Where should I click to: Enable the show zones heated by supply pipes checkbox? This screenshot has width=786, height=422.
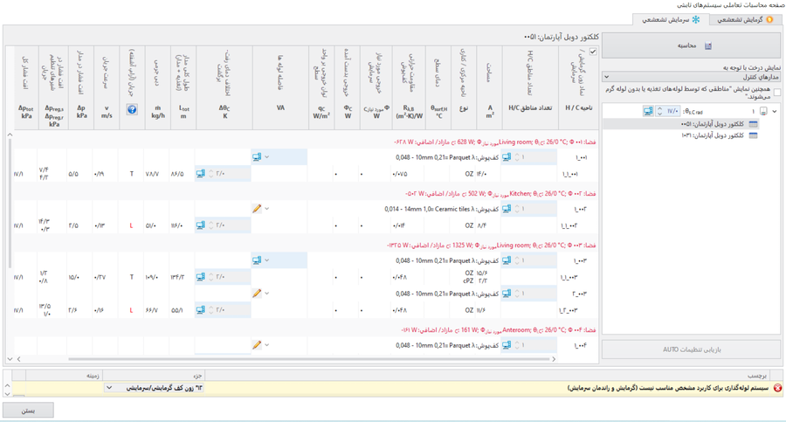pyautogui.click(x=776, y=92)
